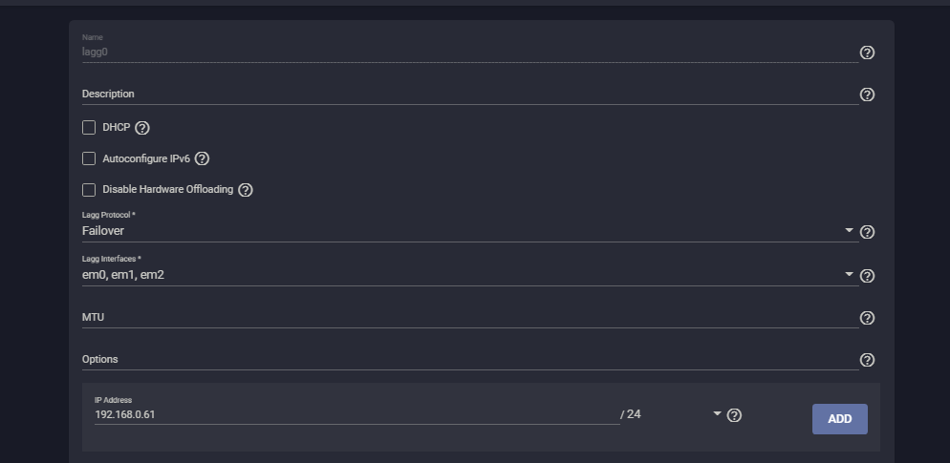Show help for MTU field
Screen dimensions: 950x463
[867, 318]
